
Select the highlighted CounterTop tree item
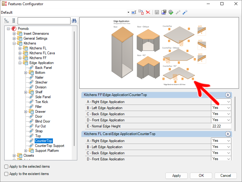(44, 141)
